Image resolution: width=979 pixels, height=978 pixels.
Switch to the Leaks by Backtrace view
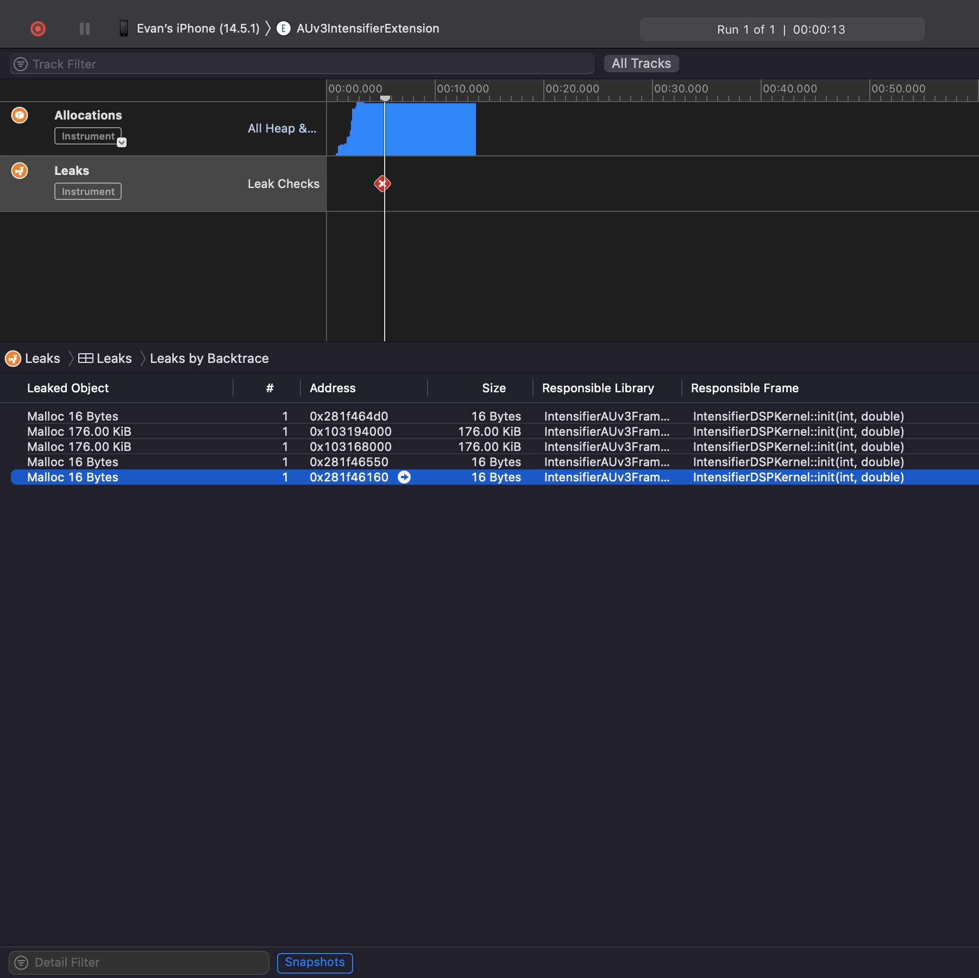click(x=209, y=358)
